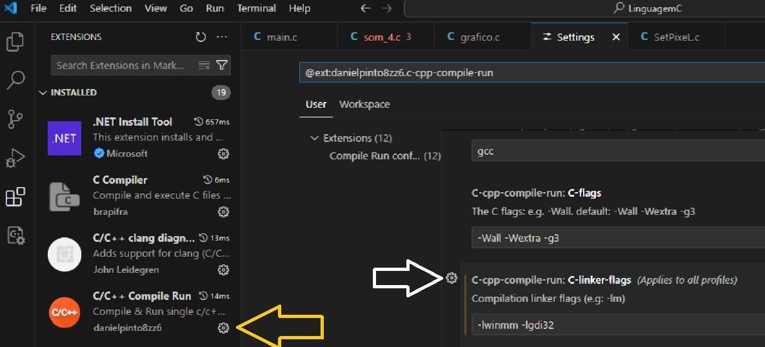This screenshot has width=765, height=347.
Task: Click the VS Code logo icon
Action: [10, 8]
